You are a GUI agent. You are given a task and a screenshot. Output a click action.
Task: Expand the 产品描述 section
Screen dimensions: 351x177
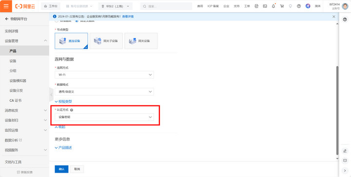[x=63, y=148]
